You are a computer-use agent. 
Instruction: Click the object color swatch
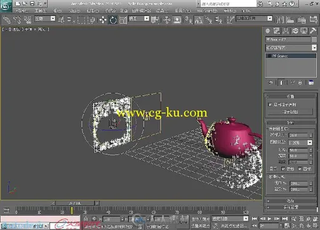pos(314,39)
